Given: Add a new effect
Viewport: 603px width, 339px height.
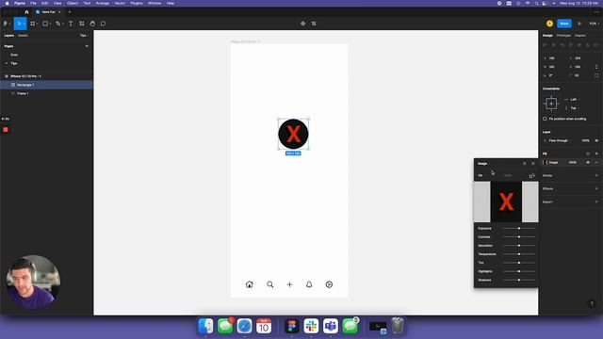Looking at the screenshot, I should (x=596, y=188).
